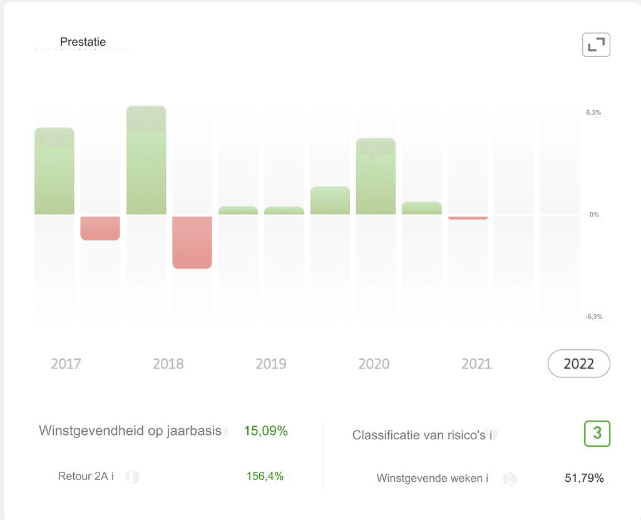
Task: Switch to the 2019 year tab
Action: pos(271,364)
